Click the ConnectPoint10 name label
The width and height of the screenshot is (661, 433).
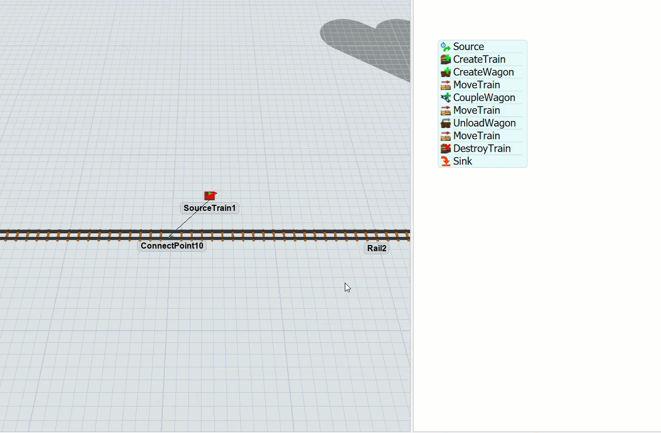tap(172, 246)
